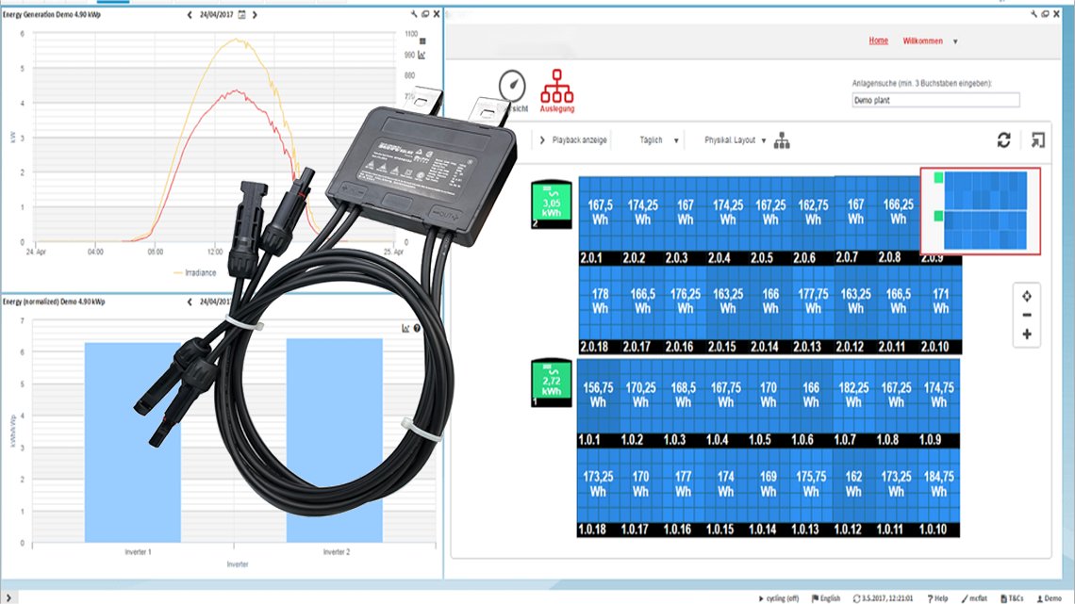Zoom out the module layout
The width and height of the screenshot is (1075, 604).
click(1026, 315)
